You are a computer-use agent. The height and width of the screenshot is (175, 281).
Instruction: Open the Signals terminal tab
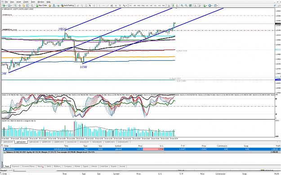click(86, 166)
